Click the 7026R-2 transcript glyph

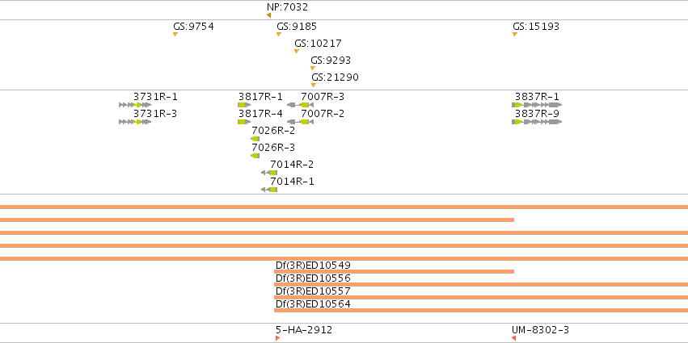(x=255, y=139)
